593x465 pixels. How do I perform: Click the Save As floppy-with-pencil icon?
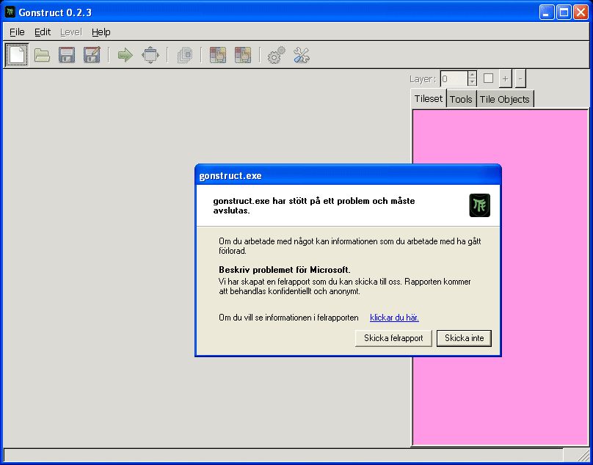(x=92, y=55)
